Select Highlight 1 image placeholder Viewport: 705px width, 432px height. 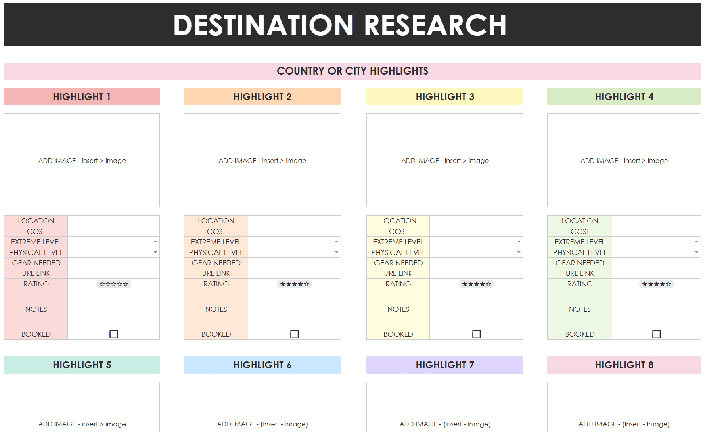(82, 160)
